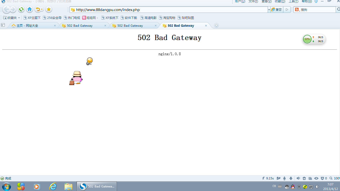
Task: Switch to the 主页 - 网址大全 tab
Action: click(27, 26)
